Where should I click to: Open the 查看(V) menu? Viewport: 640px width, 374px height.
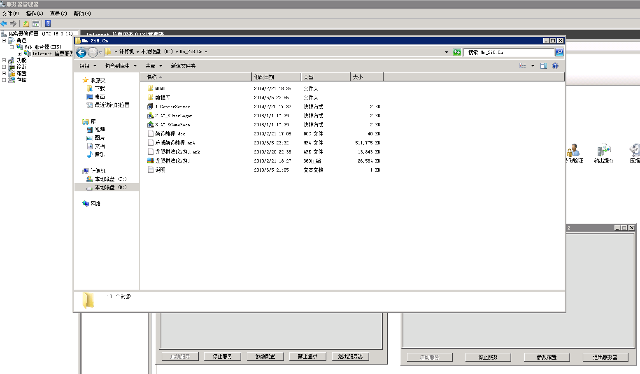click(58, 14)
